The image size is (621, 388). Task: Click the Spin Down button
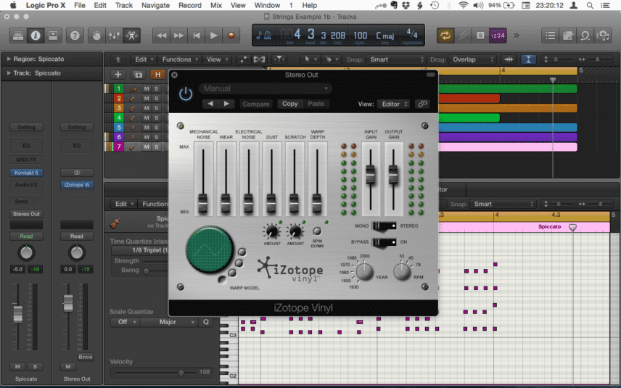[x=317, y=231]
